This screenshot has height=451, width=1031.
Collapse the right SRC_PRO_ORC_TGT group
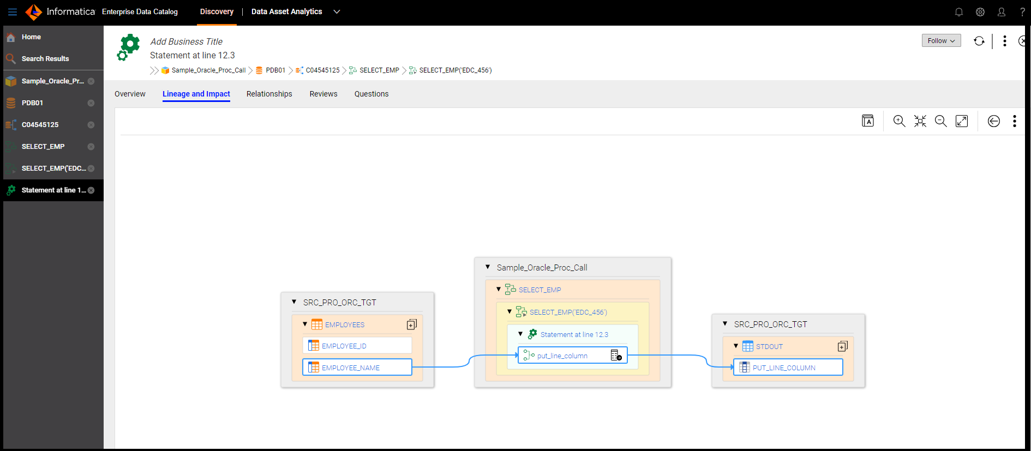point(725,323)
